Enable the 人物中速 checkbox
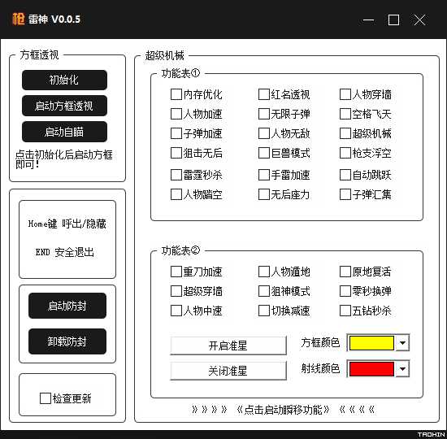The image size is (447, 439). tap(176, 311)
